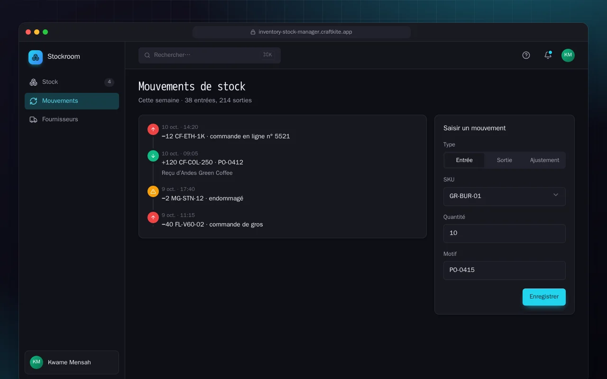Click the red outgoing icon for CF-ETH-1K
Viewport: 607px width, 379px height.
coord(153,129)
